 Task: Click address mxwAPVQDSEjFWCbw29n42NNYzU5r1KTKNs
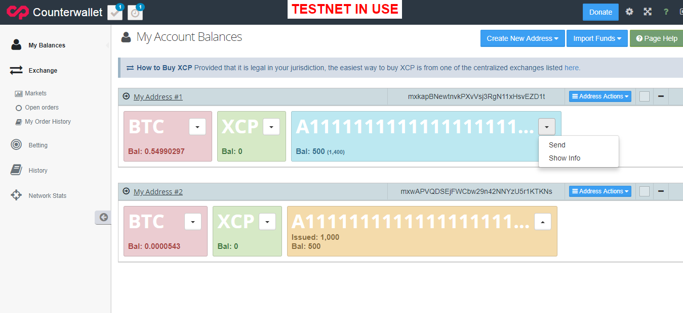[476, 191]
